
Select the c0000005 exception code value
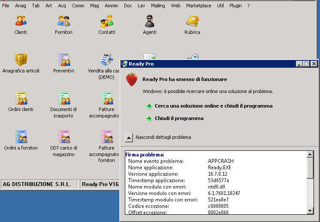[x=218, y=206]
